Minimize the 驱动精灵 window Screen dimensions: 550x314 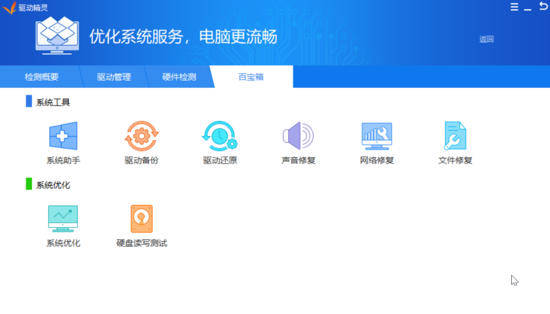(x=528, y=9)
